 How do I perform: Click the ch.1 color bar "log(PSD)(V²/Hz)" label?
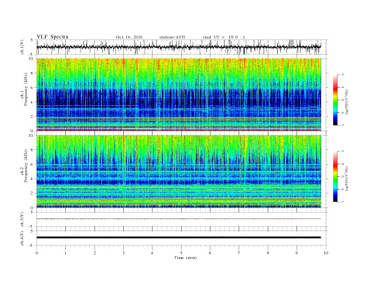coord(347,102)
